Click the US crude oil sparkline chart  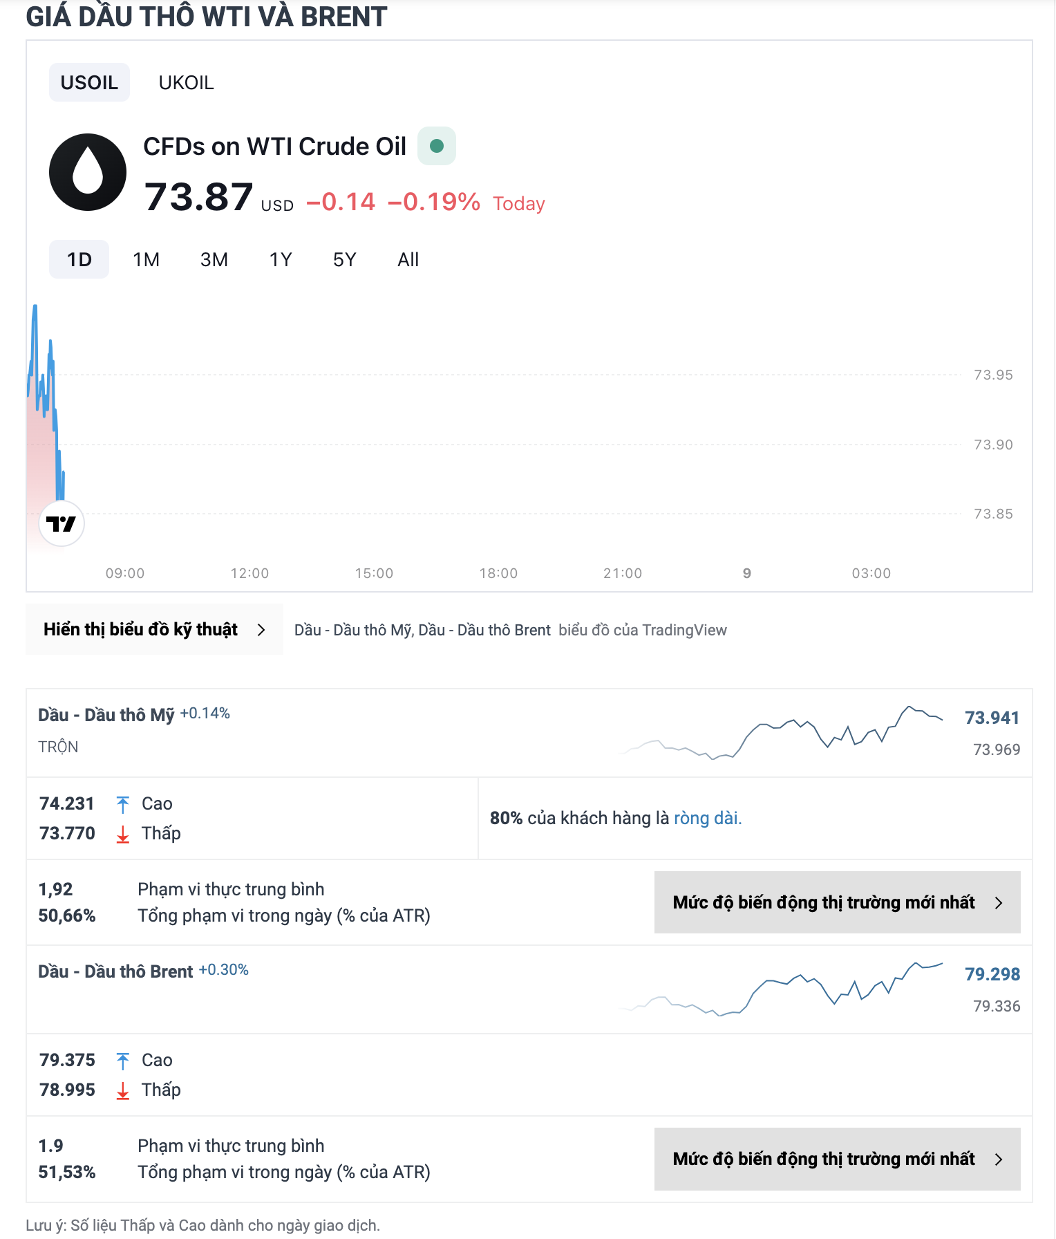(x=782, y=733)
